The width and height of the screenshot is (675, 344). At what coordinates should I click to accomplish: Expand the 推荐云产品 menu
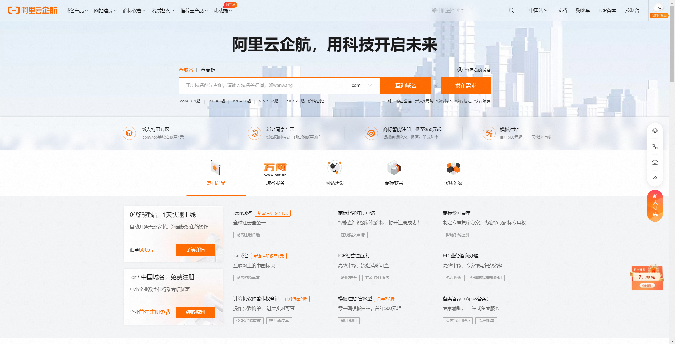coord(194,11)
